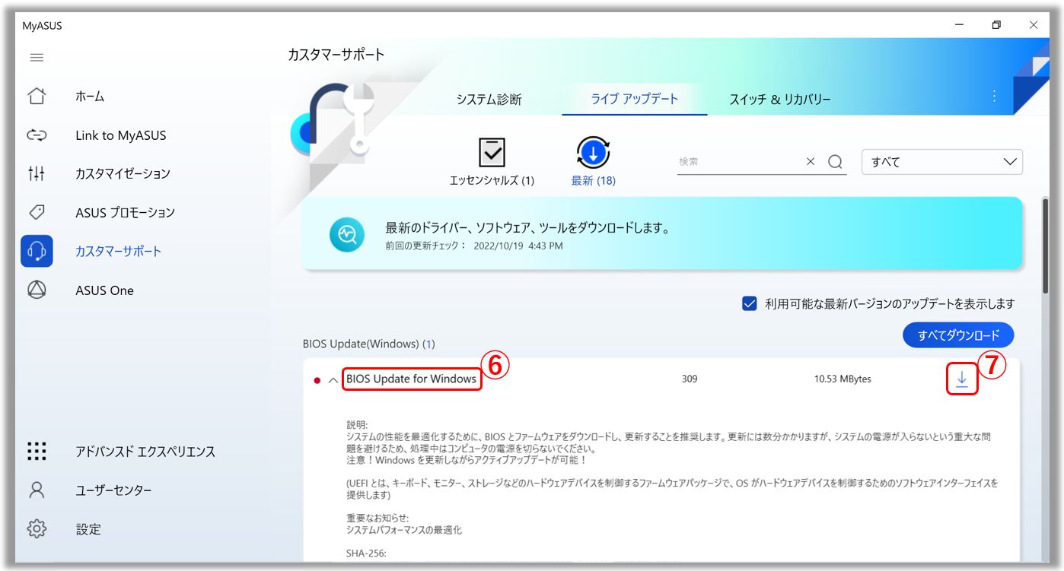Open カスタマーサポート in sidebar
Viewport: 1064px width, 571px height.
coord(118,251)
